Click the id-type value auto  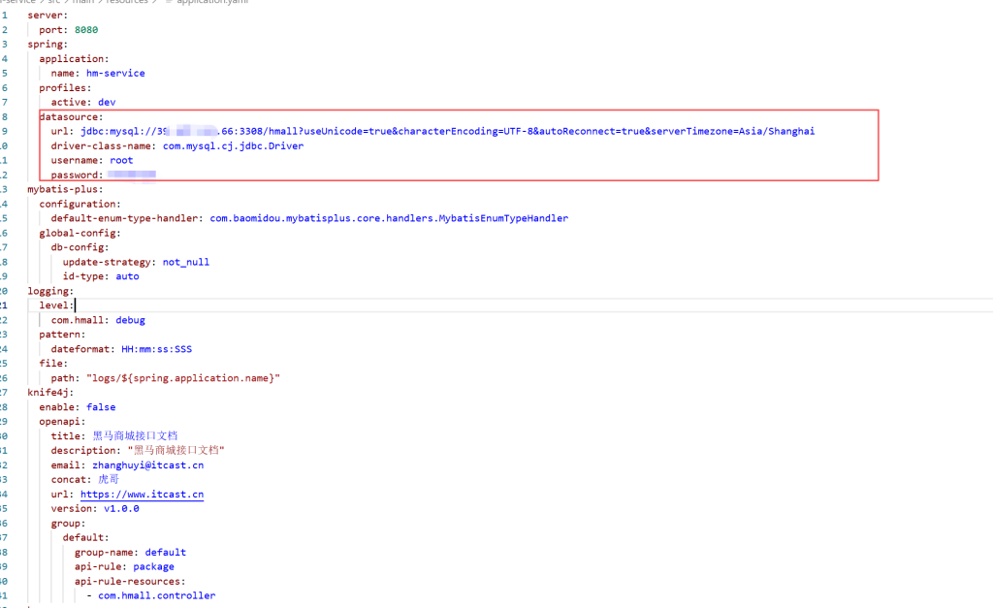[127, 276]
